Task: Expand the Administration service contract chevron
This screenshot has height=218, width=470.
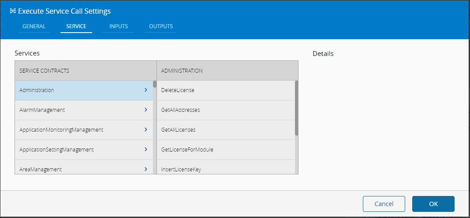Action: [145, 90]
